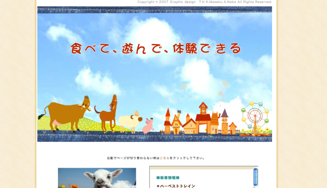Click the tall red-roofed gate building
This screenshot has width=327, height=188.
203,118
